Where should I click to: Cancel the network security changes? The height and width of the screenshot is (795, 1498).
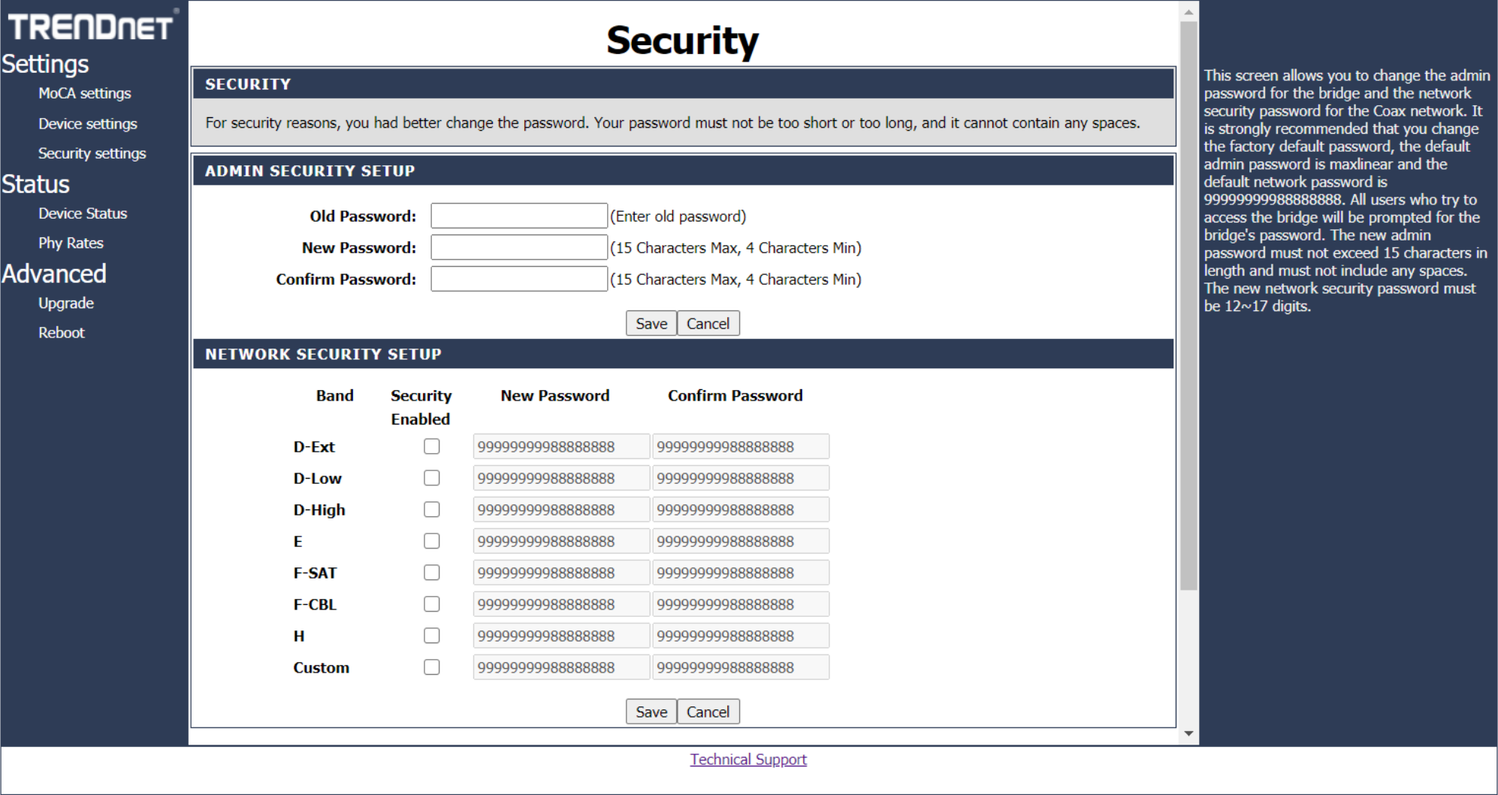[708, 712]
